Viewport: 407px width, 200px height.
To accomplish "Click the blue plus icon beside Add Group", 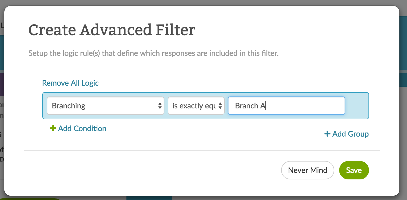I will coord(327,134).
